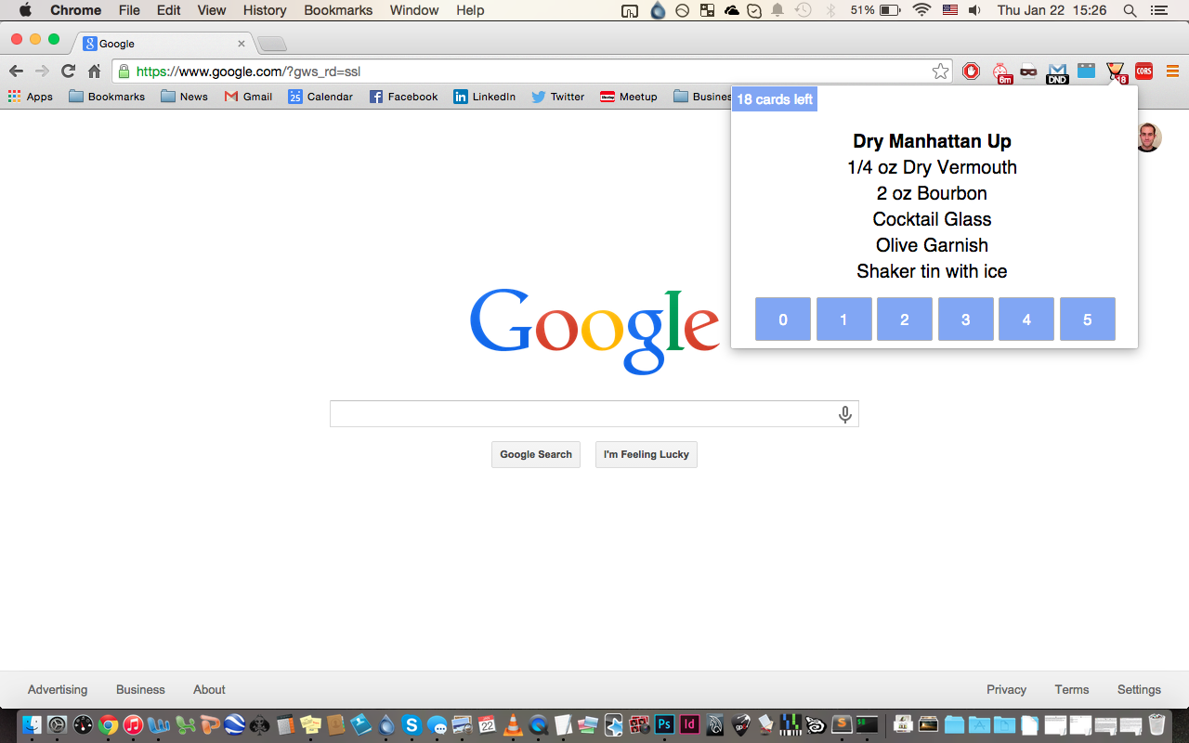Open the Privacy footer link
The width and height of the screenshot is (1189, 743).
click(x=1006, y=689)
